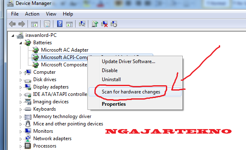
Task: Select the Monitors label
Action: [x=43, y=131]
